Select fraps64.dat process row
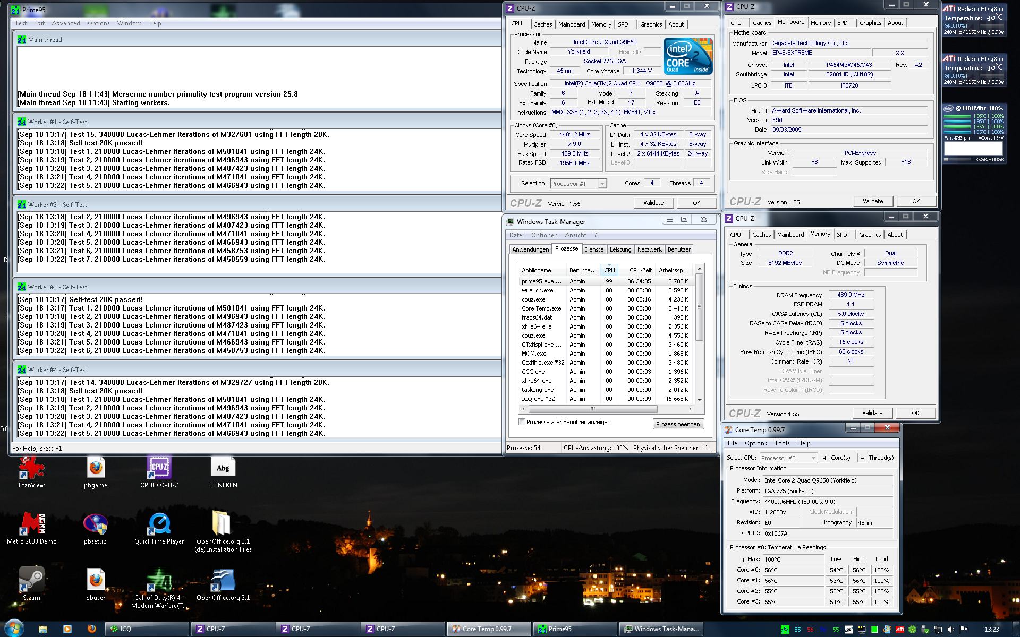Screen dimensions: 1020x637 pos(607,317)
